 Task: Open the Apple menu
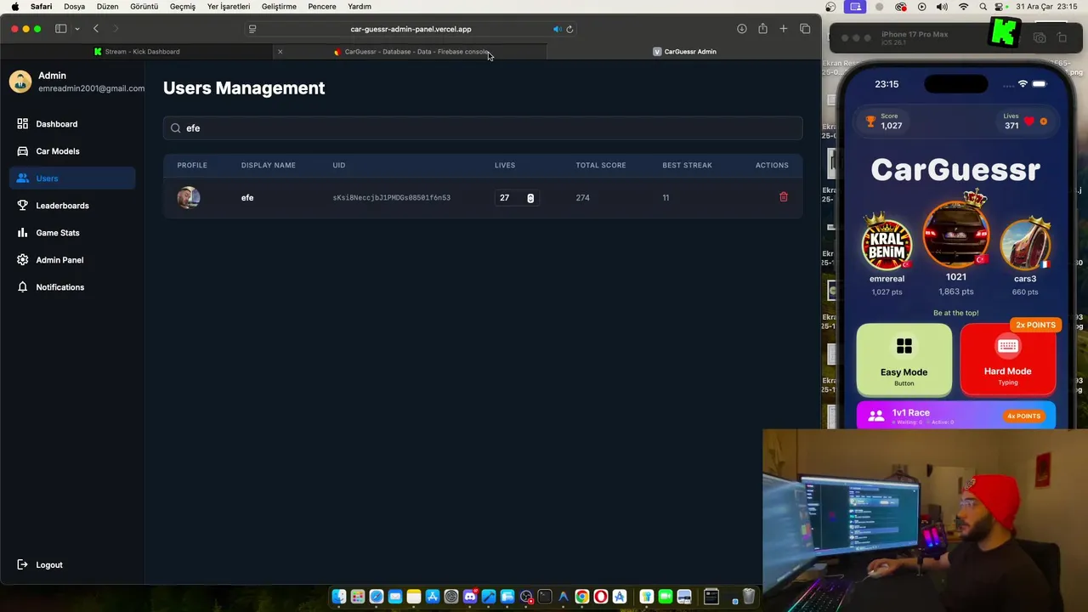pyautogui.click(x=14, y=7)
